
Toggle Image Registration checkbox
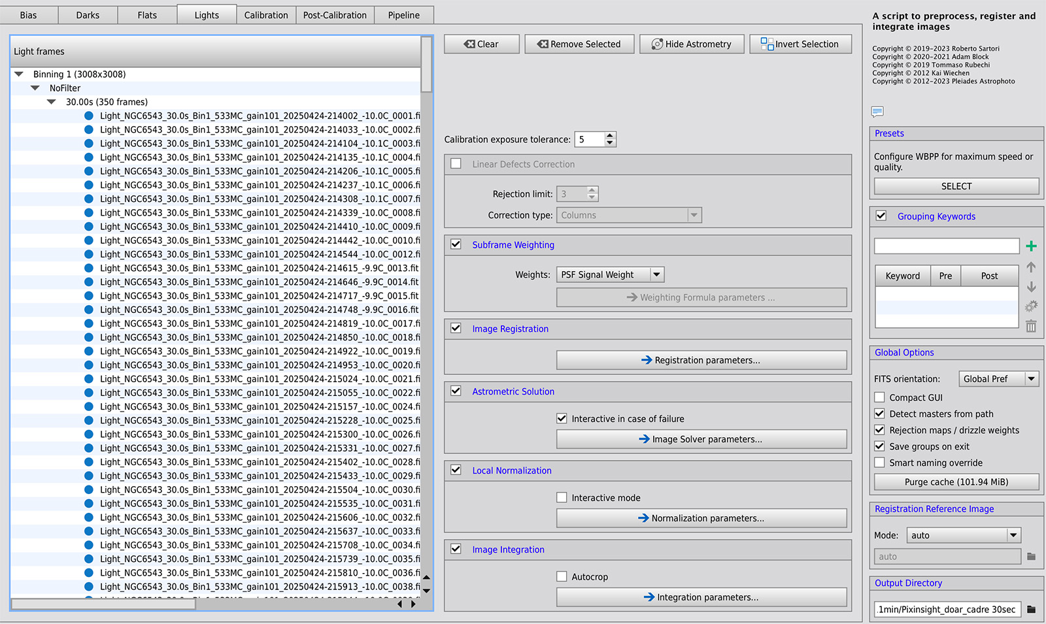pyautogui.click(x=456, y=328)
